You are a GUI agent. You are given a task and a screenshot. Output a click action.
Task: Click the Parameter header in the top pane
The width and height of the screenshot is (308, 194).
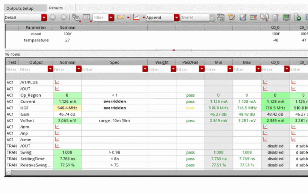[36, 27]
